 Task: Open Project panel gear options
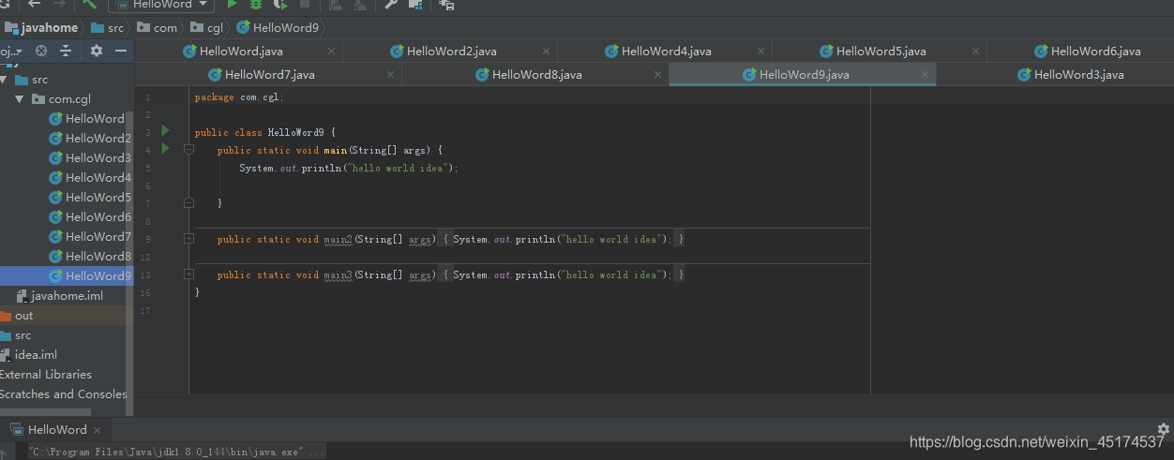pos(96,51)
